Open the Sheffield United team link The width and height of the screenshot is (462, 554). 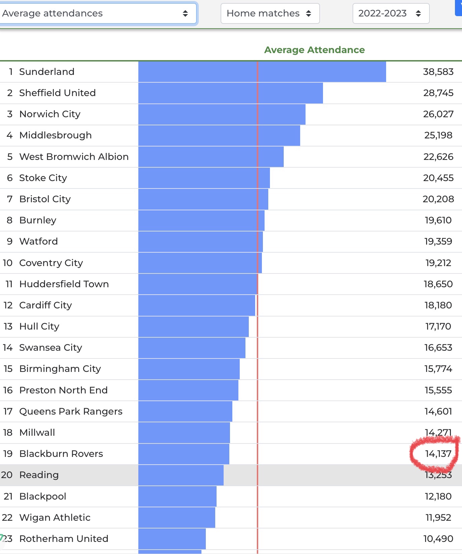(x=57, y=93)
